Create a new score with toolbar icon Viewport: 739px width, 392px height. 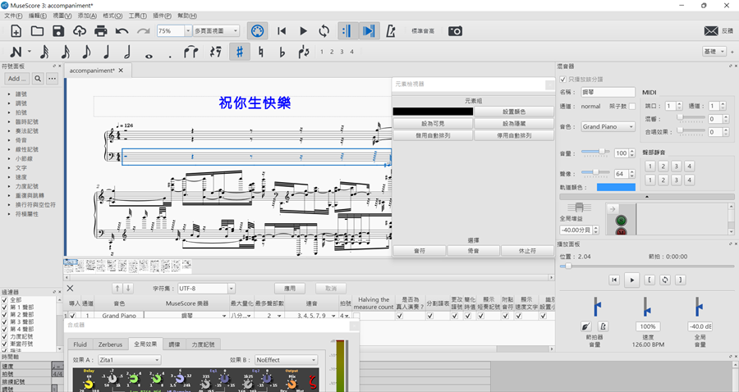pyautogui.click(x=16, y=31)
